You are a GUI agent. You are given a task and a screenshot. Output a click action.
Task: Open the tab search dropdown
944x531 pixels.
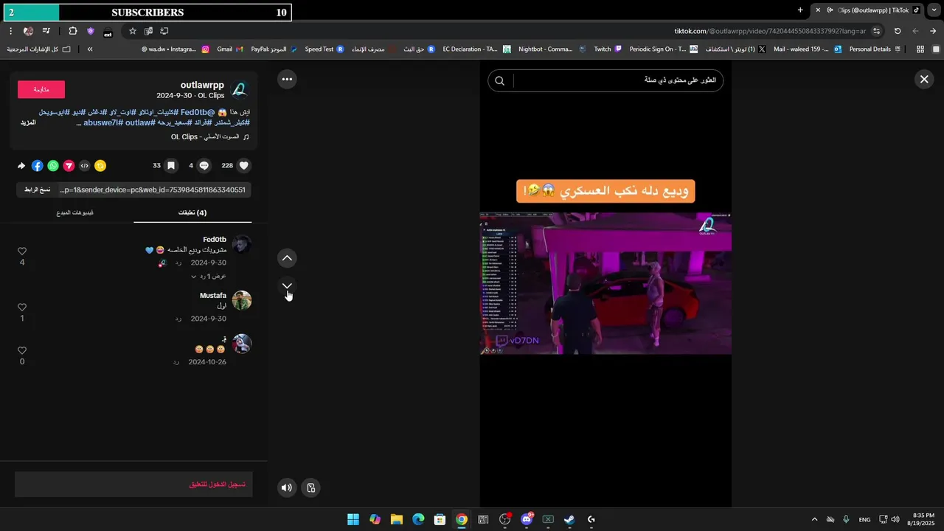click(x=934, y=10)
